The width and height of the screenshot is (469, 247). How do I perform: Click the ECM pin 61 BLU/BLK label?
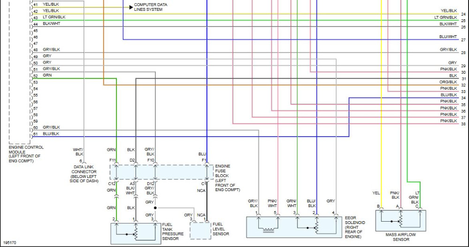51,134
